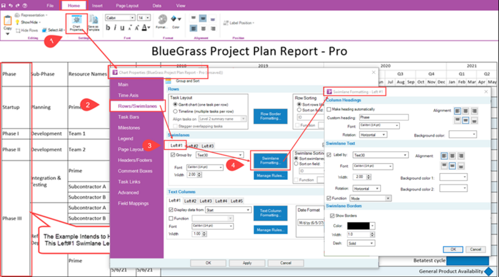Click ribbon vertical align top icon
499x277 pixels.
pos(193,19)
